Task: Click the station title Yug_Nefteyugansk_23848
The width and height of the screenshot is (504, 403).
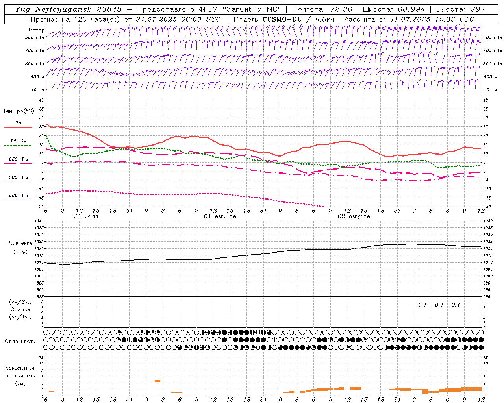Action: click(68, 9)
